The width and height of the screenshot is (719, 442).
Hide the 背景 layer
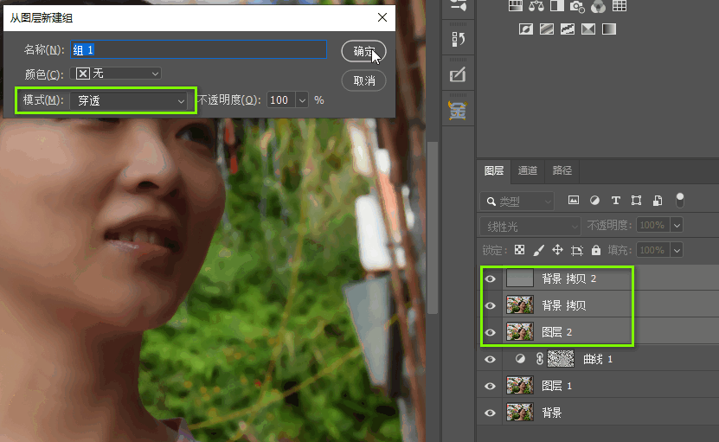491,413
